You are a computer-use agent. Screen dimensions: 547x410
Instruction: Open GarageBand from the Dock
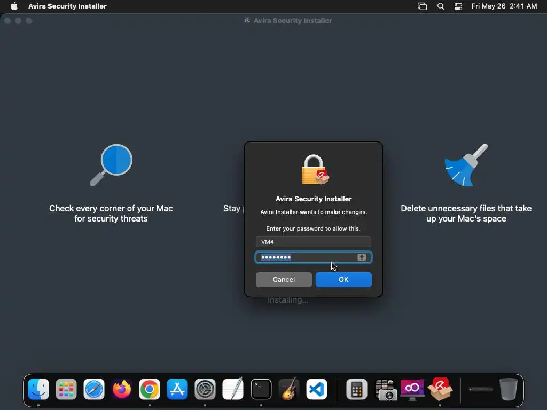[x=289, y=389]
